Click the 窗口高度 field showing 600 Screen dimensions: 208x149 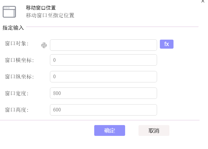103,110
